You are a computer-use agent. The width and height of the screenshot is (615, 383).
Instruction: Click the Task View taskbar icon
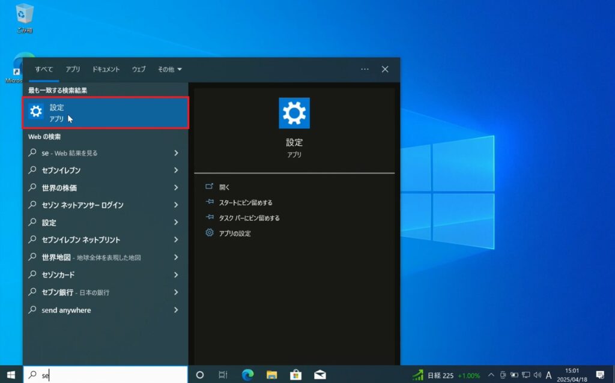tap(223, 375)
